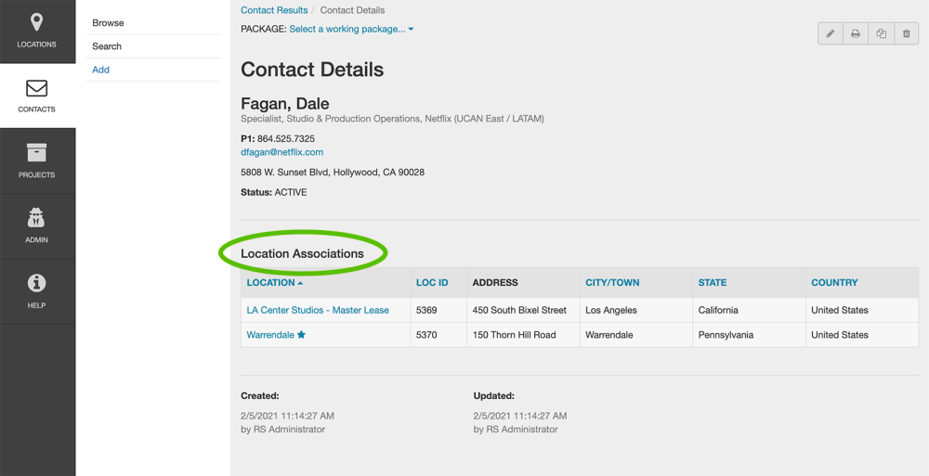Screen dimensions: 929x476
Task: Click the pencil edit icon
Action: tap(831, 34)
